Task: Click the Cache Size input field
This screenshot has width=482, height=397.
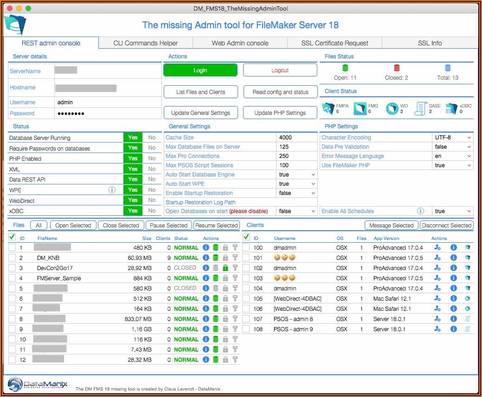Action: (296, 138)
